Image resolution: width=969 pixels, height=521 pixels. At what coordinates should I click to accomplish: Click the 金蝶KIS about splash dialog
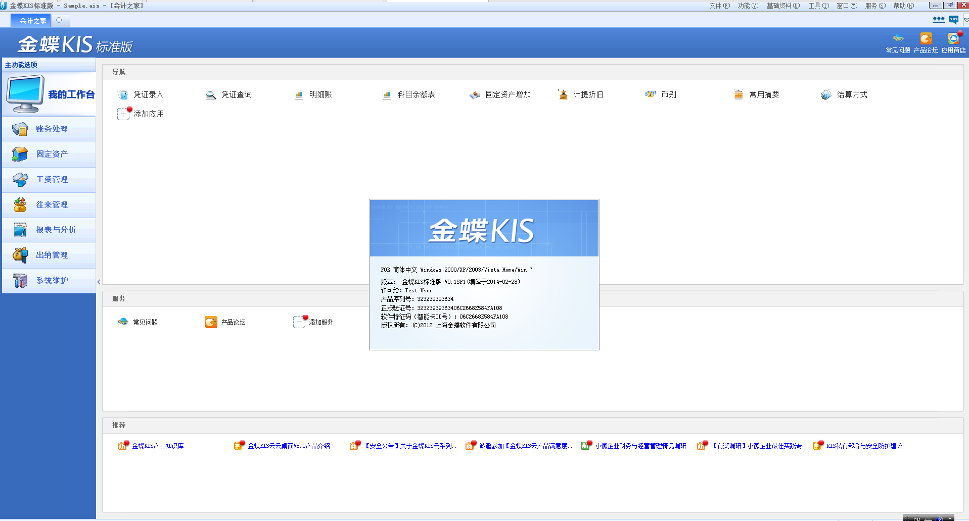484,275
